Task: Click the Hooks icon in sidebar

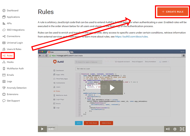Action: (4, 62)
